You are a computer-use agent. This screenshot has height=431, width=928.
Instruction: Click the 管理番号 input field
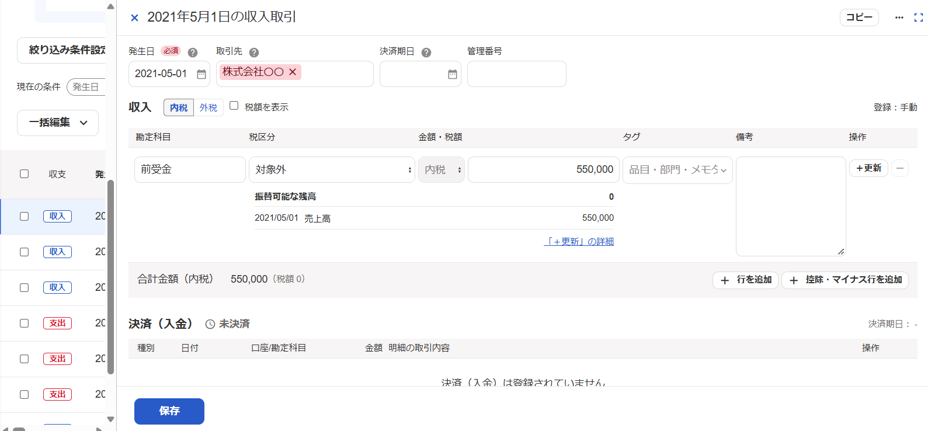point(517,74)
